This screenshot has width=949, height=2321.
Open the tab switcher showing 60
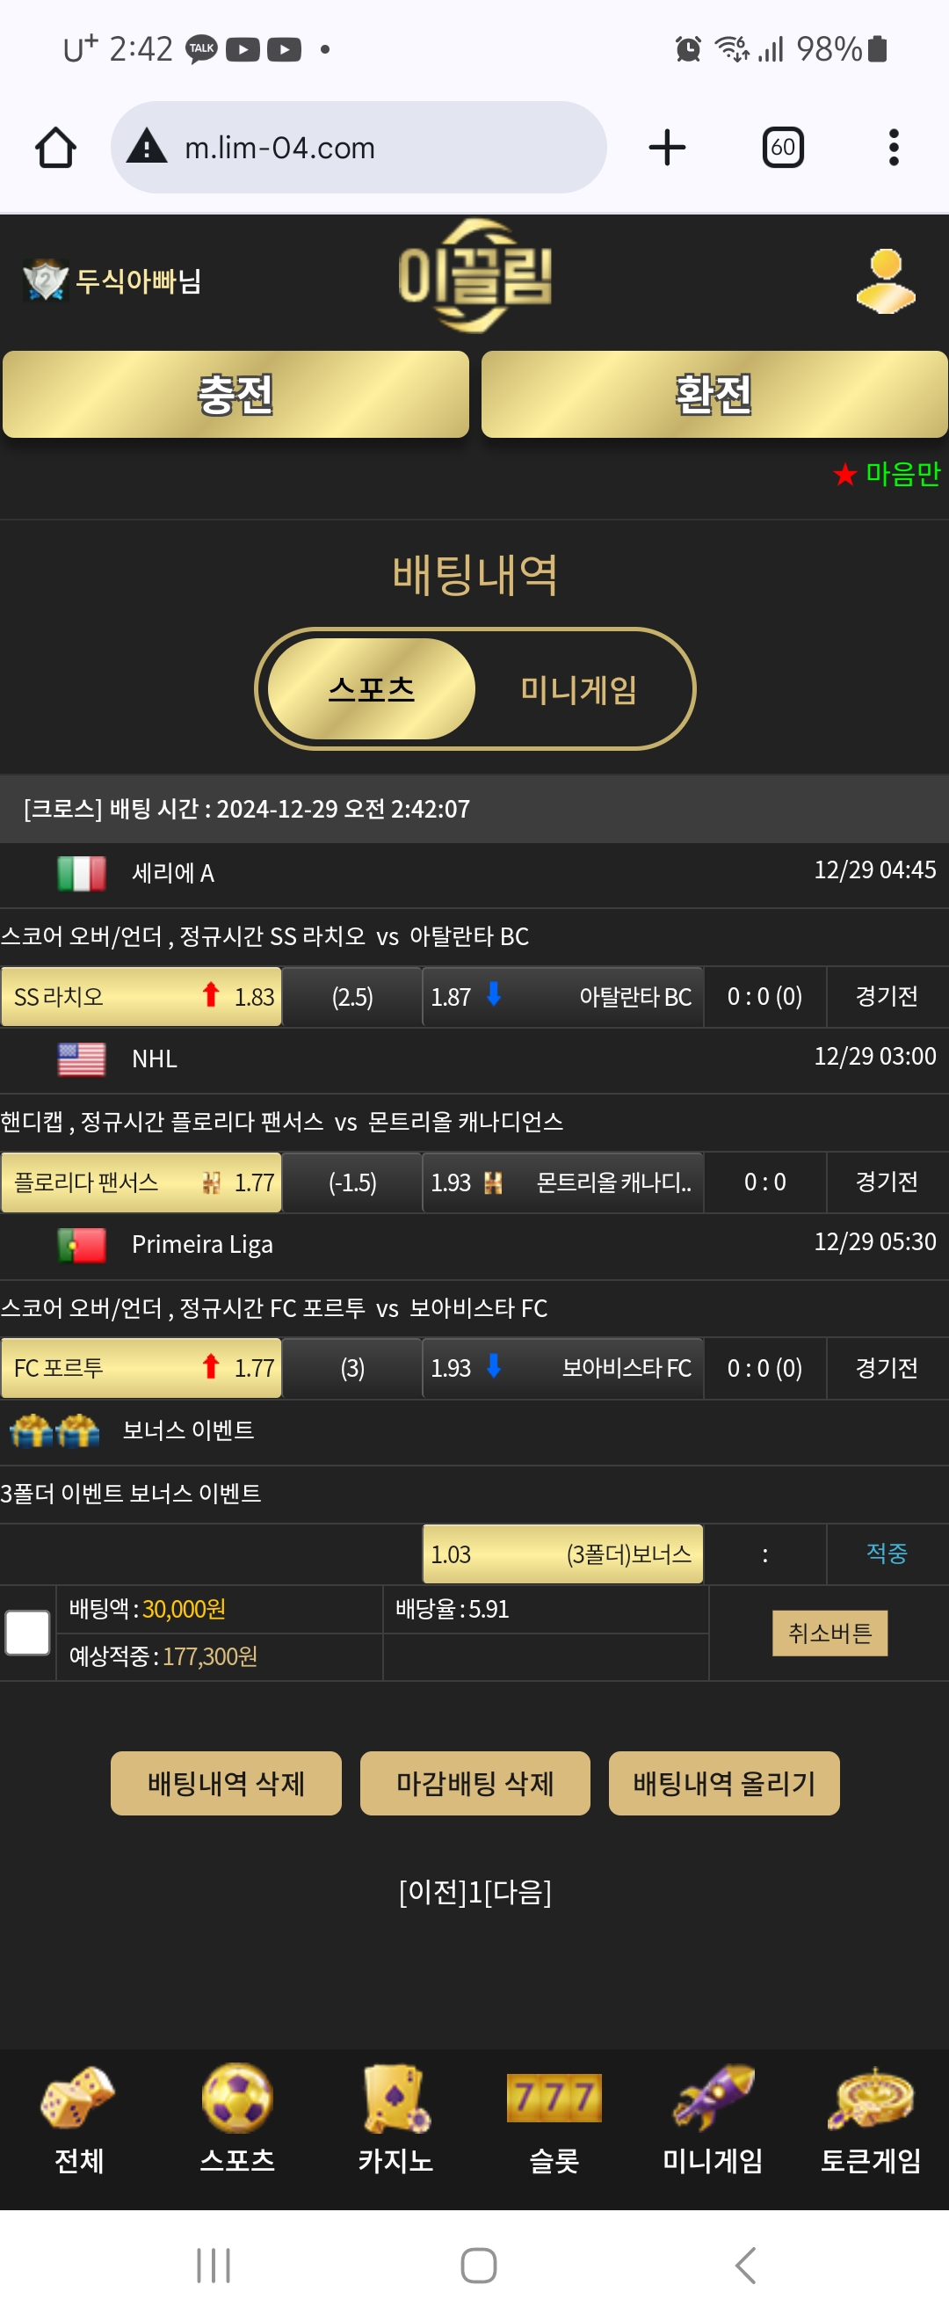[x=782, y=148]
